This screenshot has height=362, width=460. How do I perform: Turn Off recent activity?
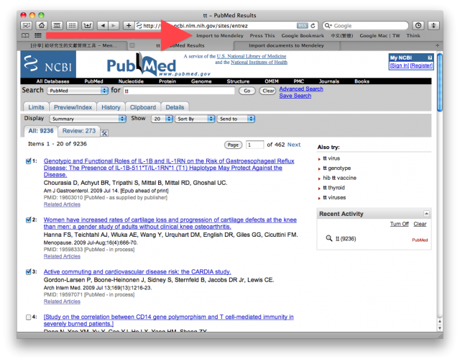click(399, 224)
